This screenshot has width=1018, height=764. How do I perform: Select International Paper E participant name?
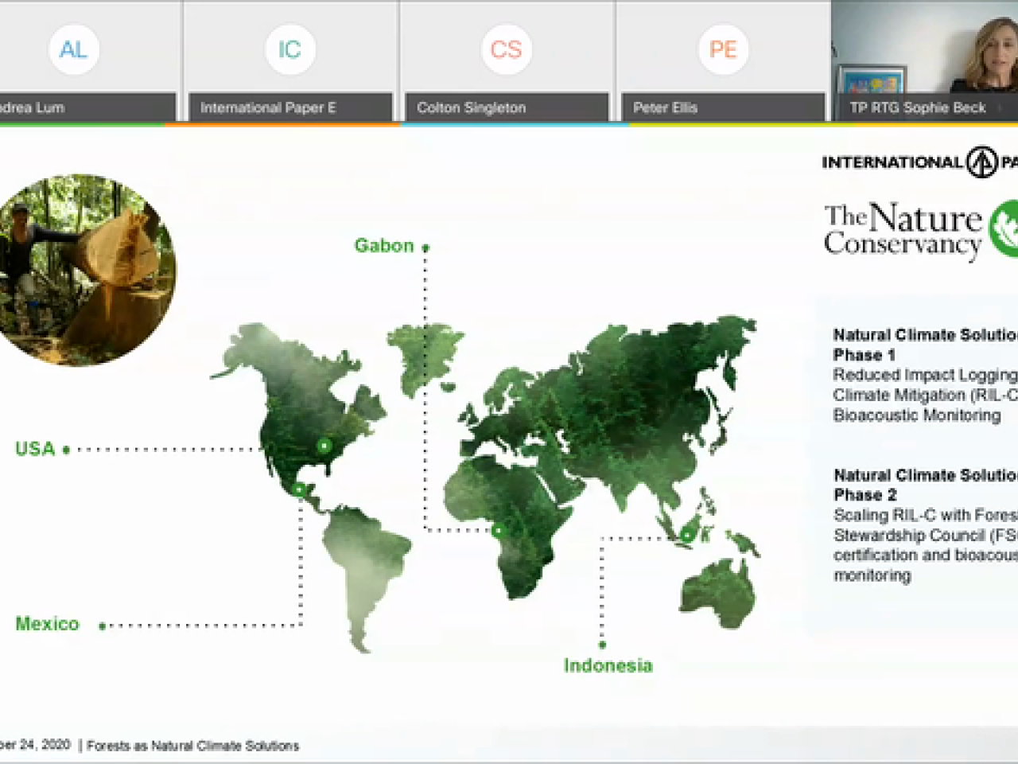268,107
